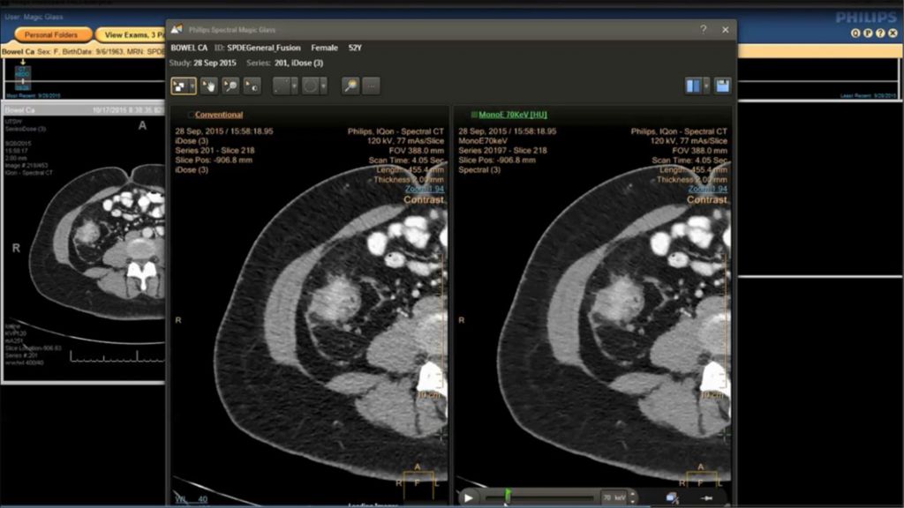Open the Personal Folders tab in background window
The width and height of the screenshot is (904, 508).
[50, 34]
